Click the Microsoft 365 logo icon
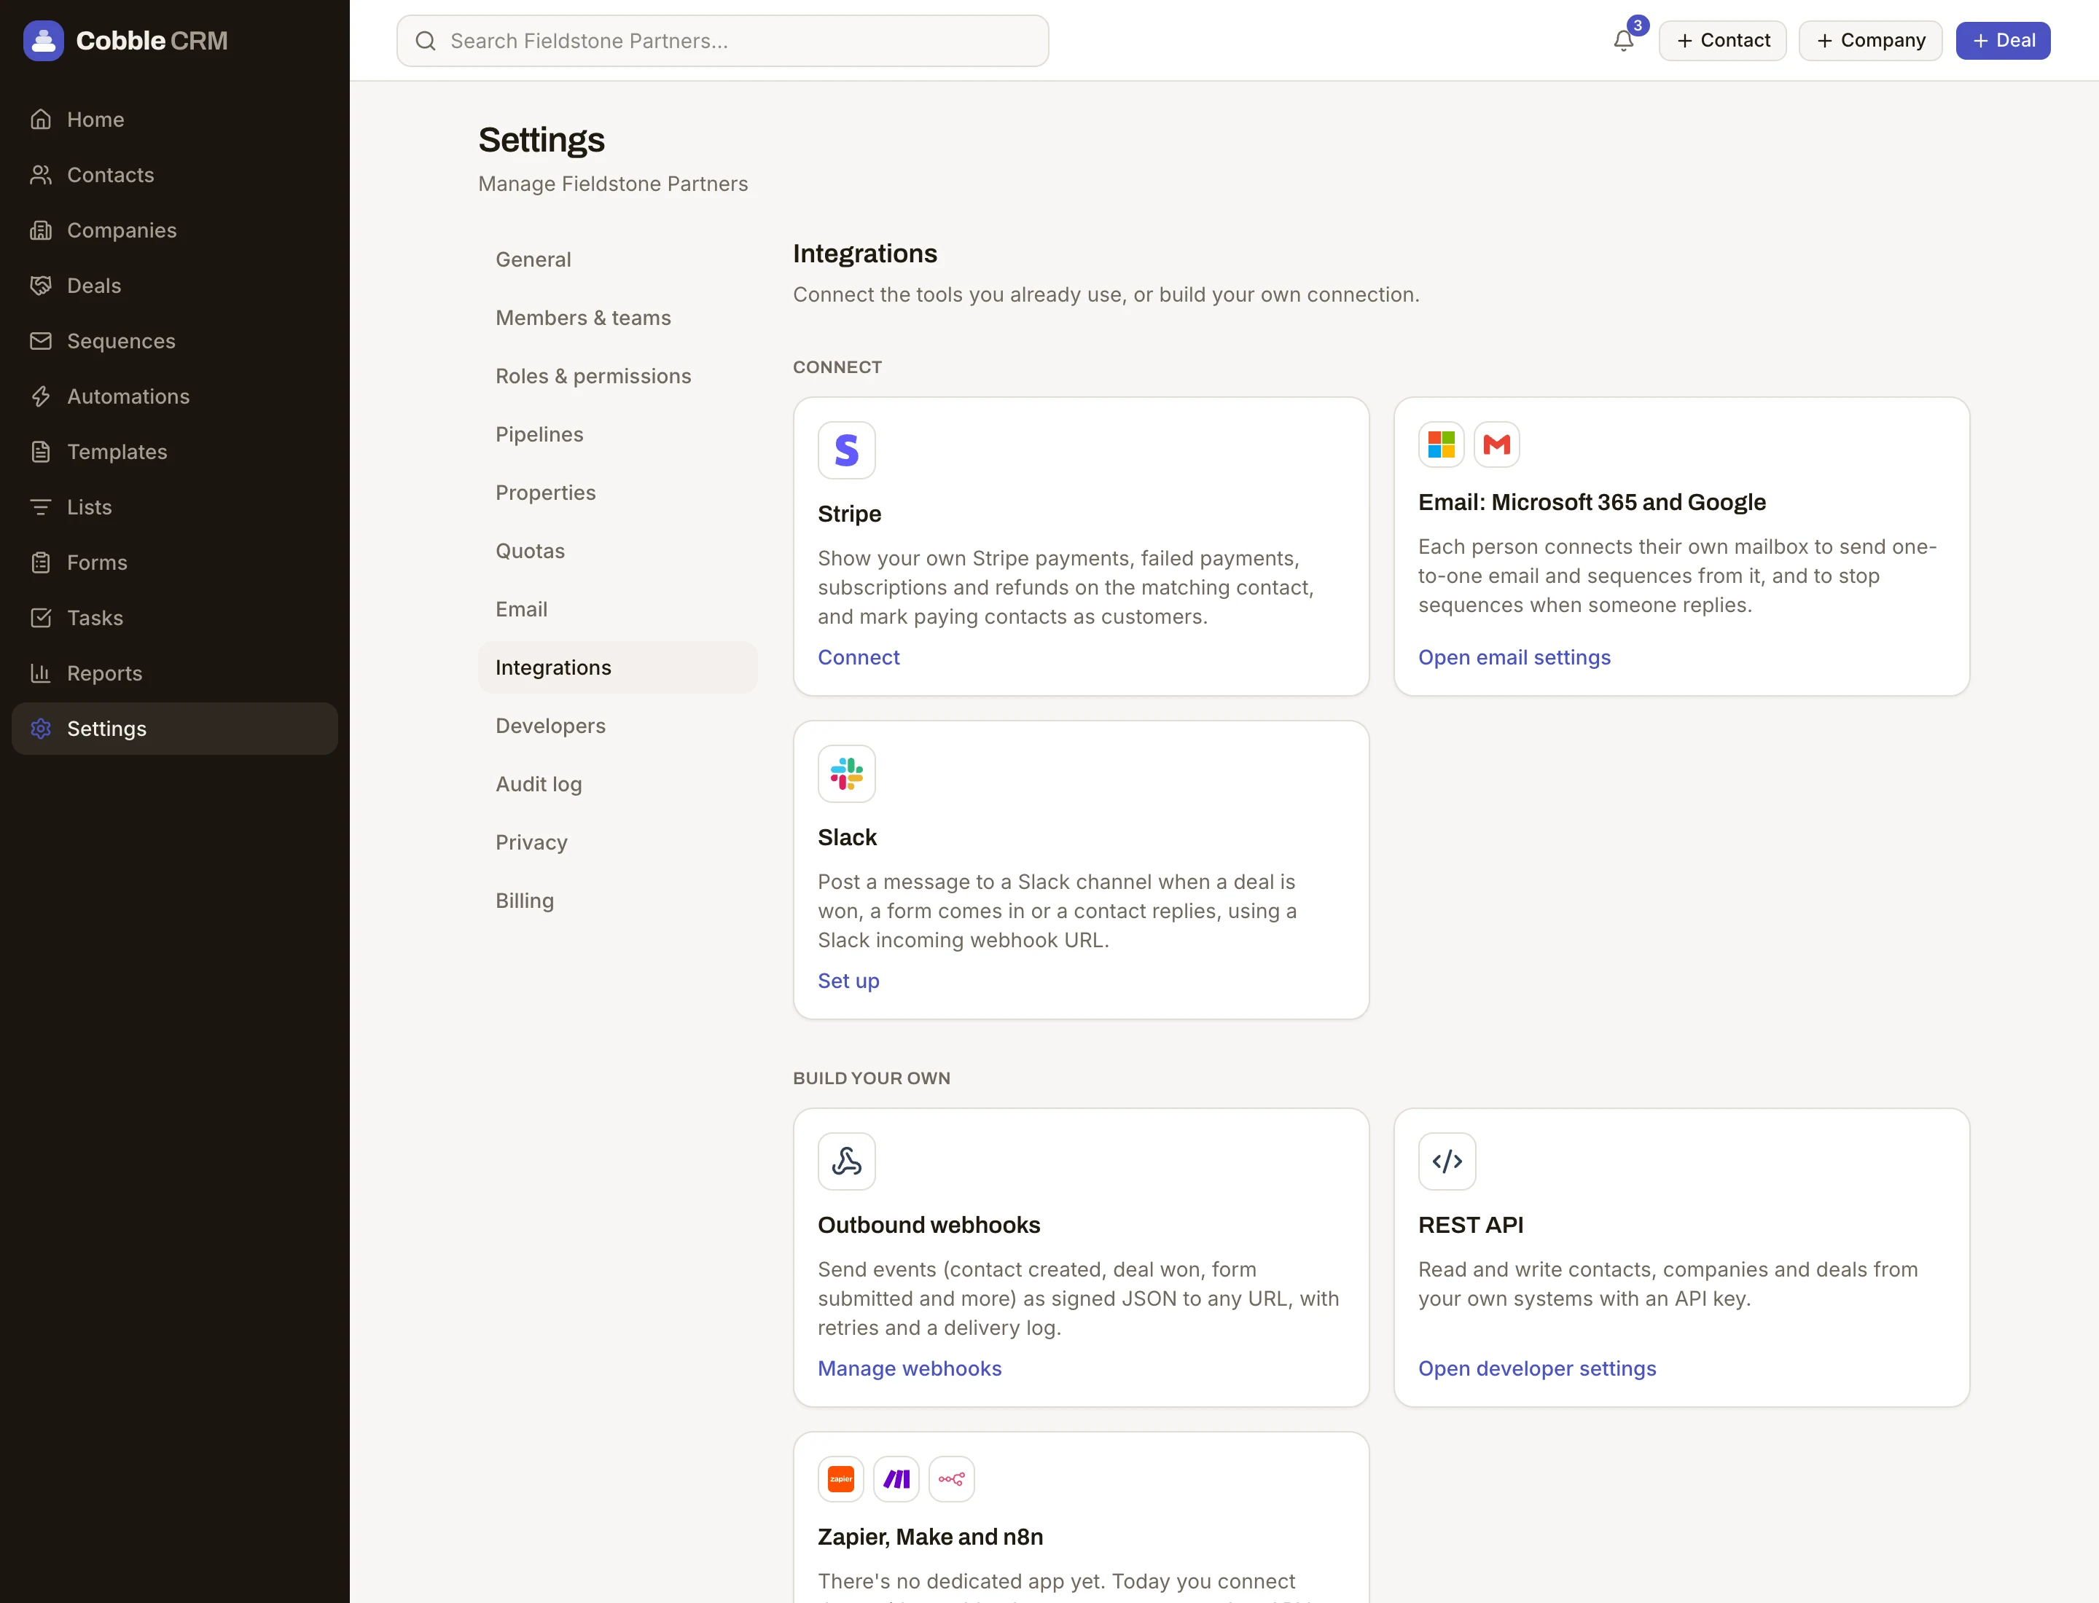 [x=1442, y=444]
